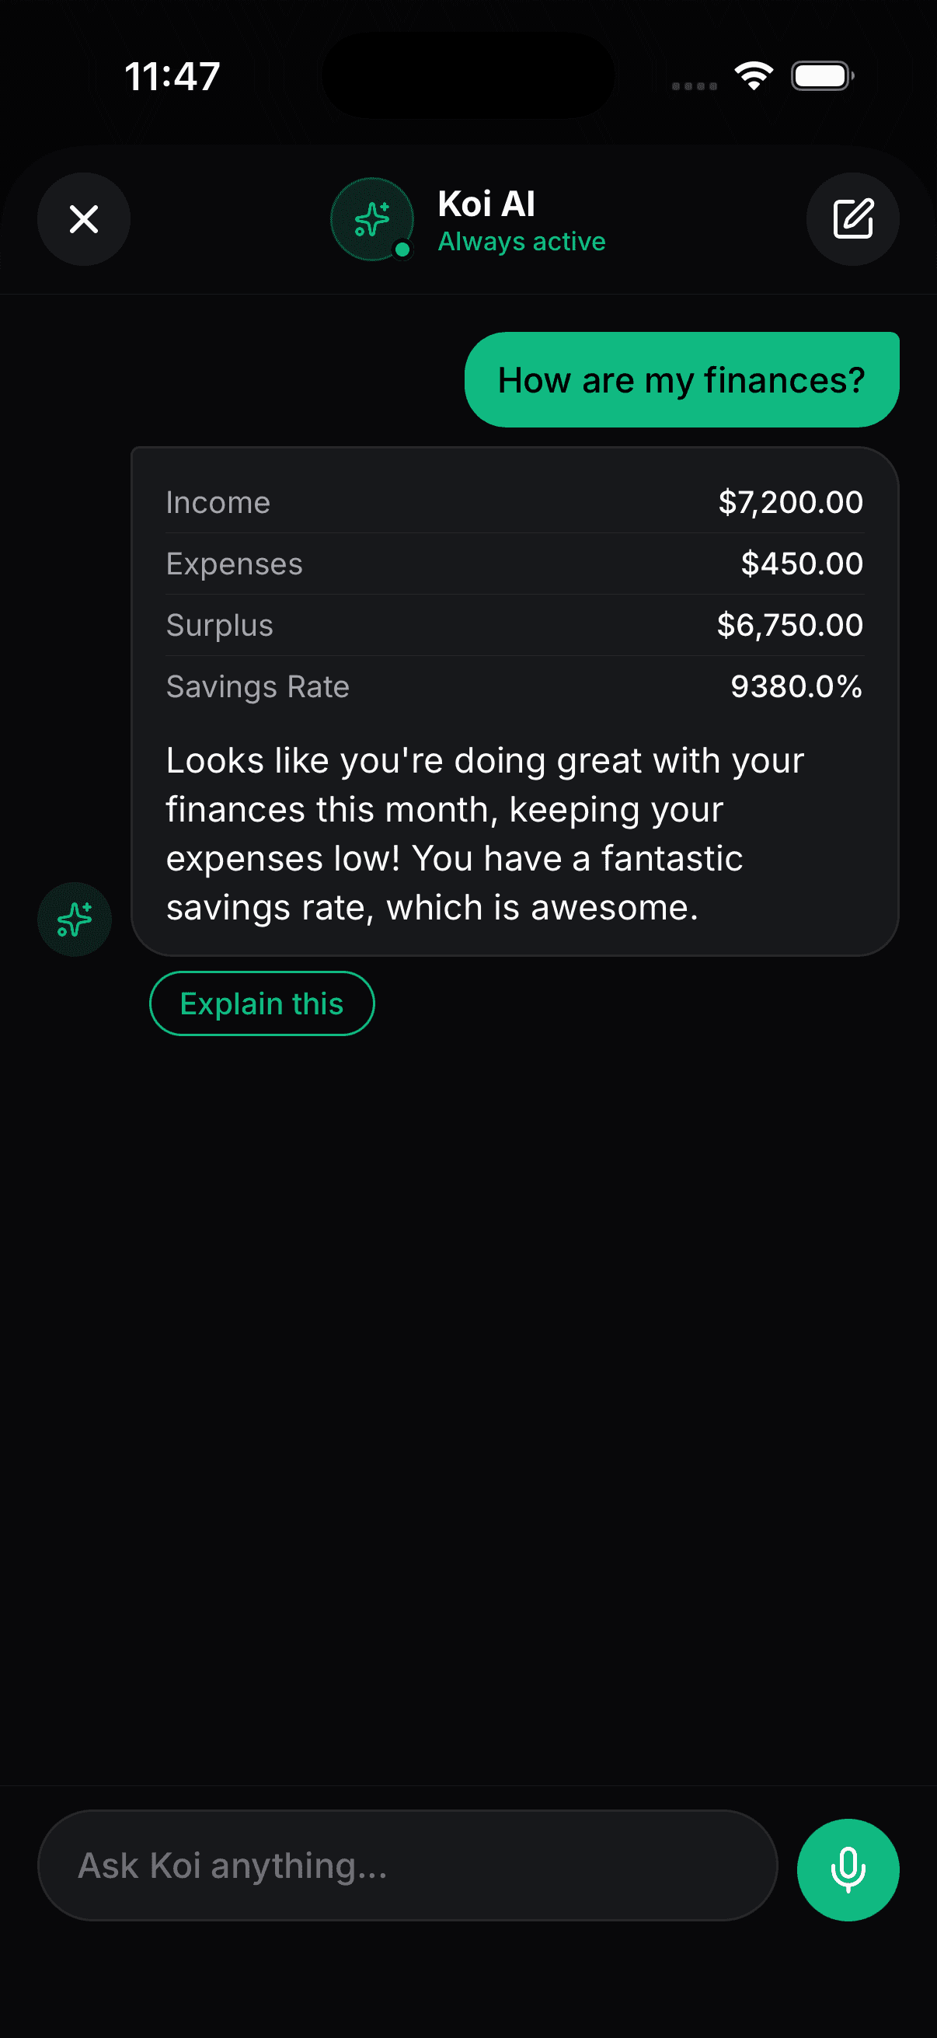
Task: Tap the "Koi AI" title in header
Action: (486, 204)
